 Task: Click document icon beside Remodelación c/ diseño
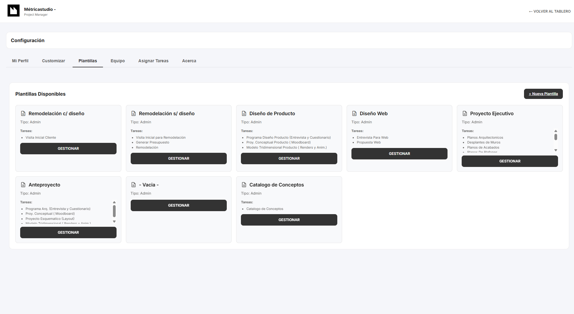pos(23,113)
